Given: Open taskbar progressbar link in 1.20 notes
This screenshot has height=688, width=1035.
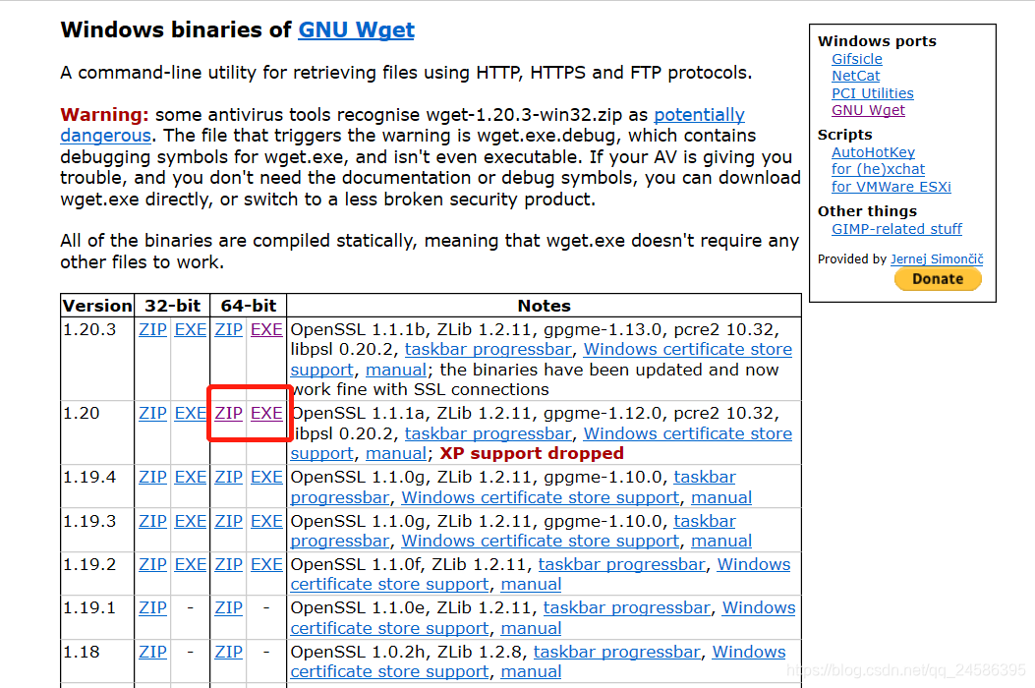Looking at the screenshot, I should [x=488, y=433].
